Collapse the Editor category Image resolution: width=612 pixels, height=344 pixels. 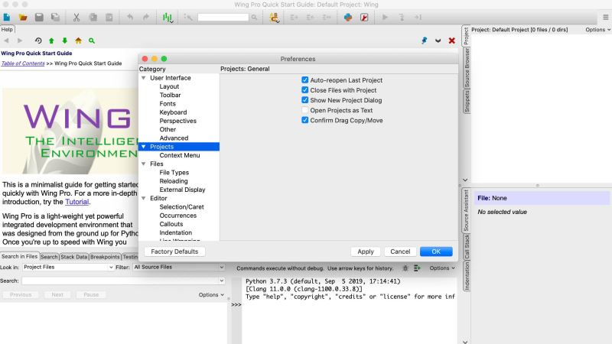(x=144, y=198)
